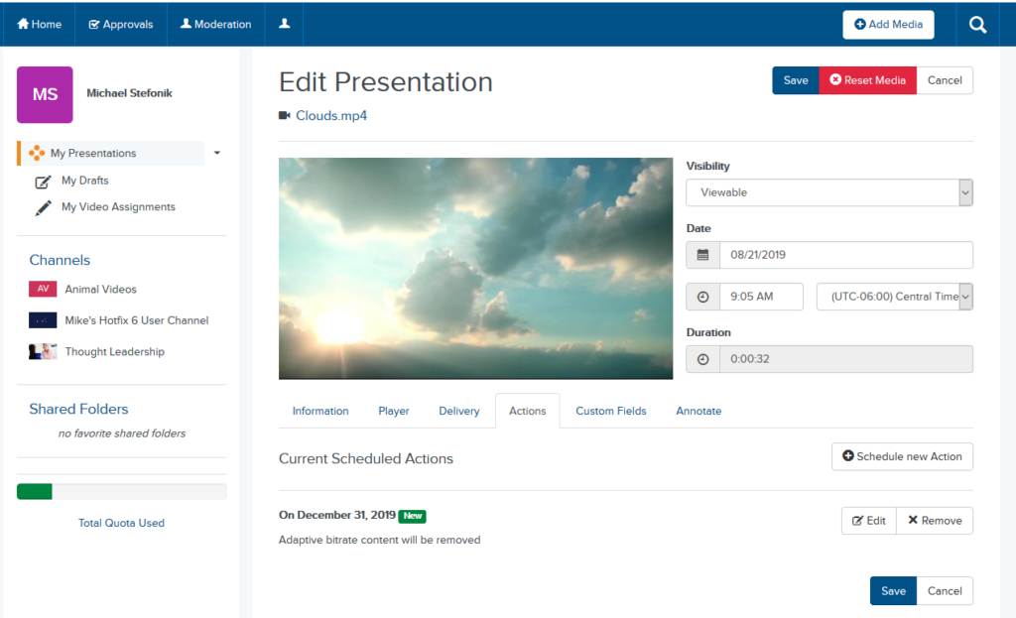Click the calendar icon beside the date
The height and width of the screenshot is (618, 1016).
pos(703,255)
